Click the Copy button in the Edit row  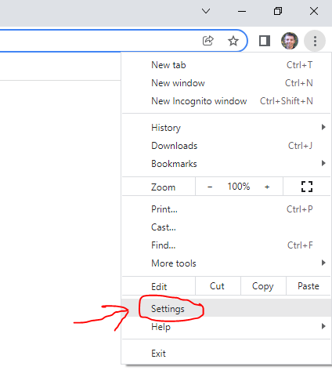[263, 286]
